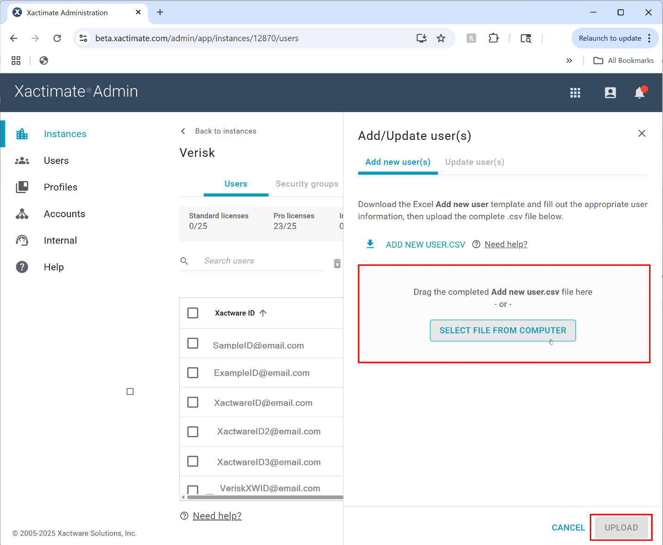The image size is (663, 545).
Task: Click the back arrow next to Back to instances
Action: pyautogui.click(x=183, y=131)
